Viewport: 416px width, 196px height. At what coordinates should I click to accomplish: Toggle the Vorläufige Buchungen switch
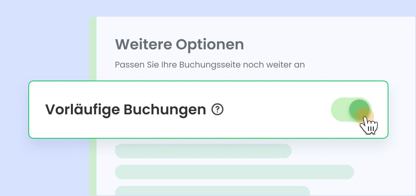coord(351,109)
